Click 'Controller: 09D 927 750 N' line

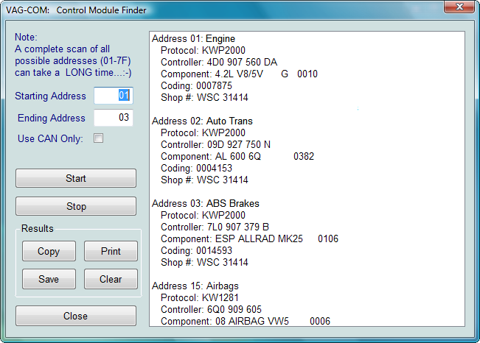[215, 144]
